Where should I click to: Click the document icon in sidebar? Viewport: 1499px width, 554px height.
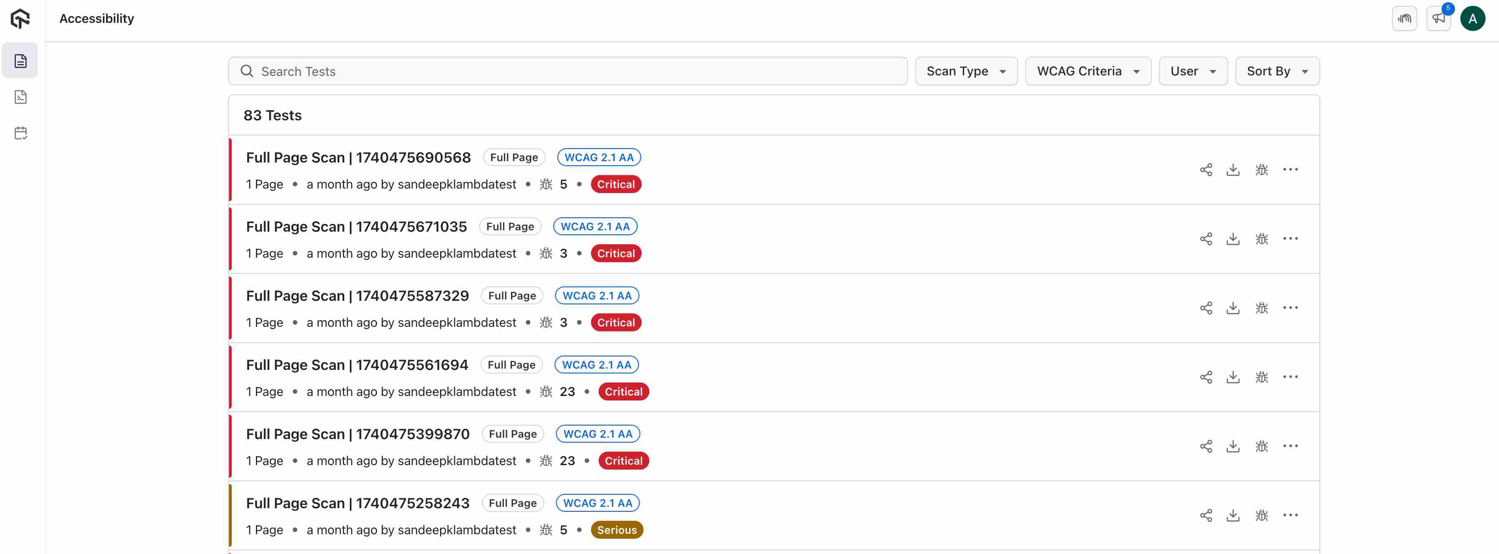[20, 61]
